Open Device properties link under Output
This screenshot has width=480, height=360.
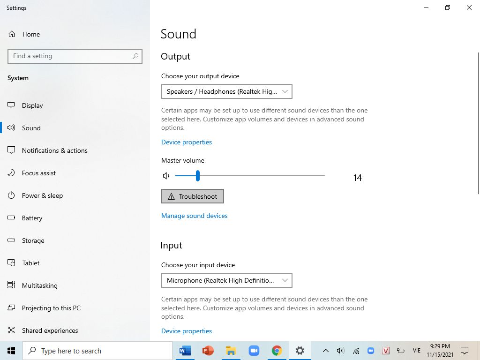[x=187, y=142]
